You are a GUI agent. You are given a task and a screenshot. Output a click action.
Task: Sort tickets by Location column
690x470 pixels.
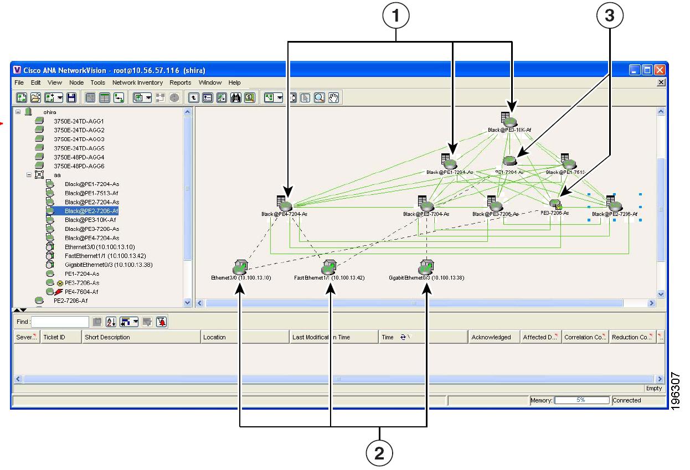click(x=245, y=337)
